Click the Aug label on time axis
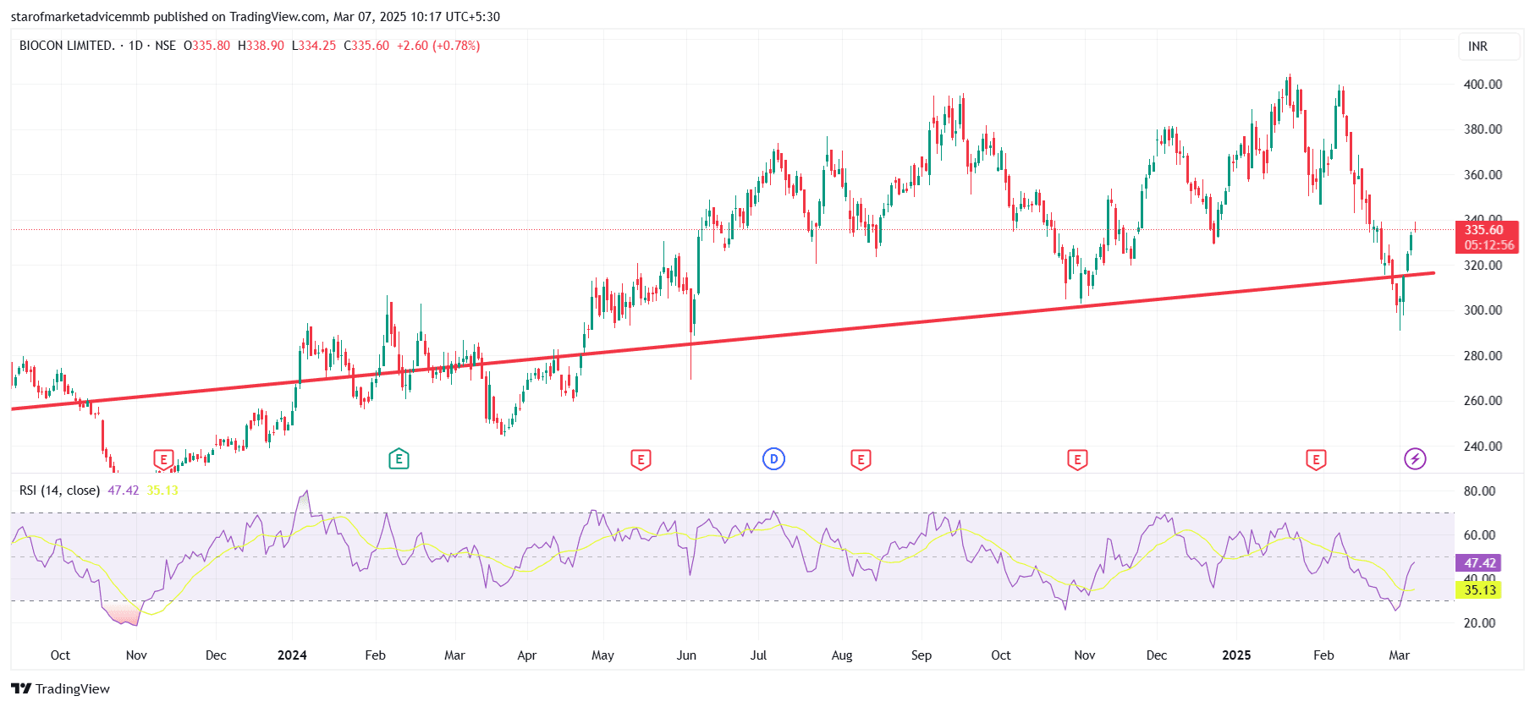The width and height of the screenshot is (1535, 707). tap(842, 655)
